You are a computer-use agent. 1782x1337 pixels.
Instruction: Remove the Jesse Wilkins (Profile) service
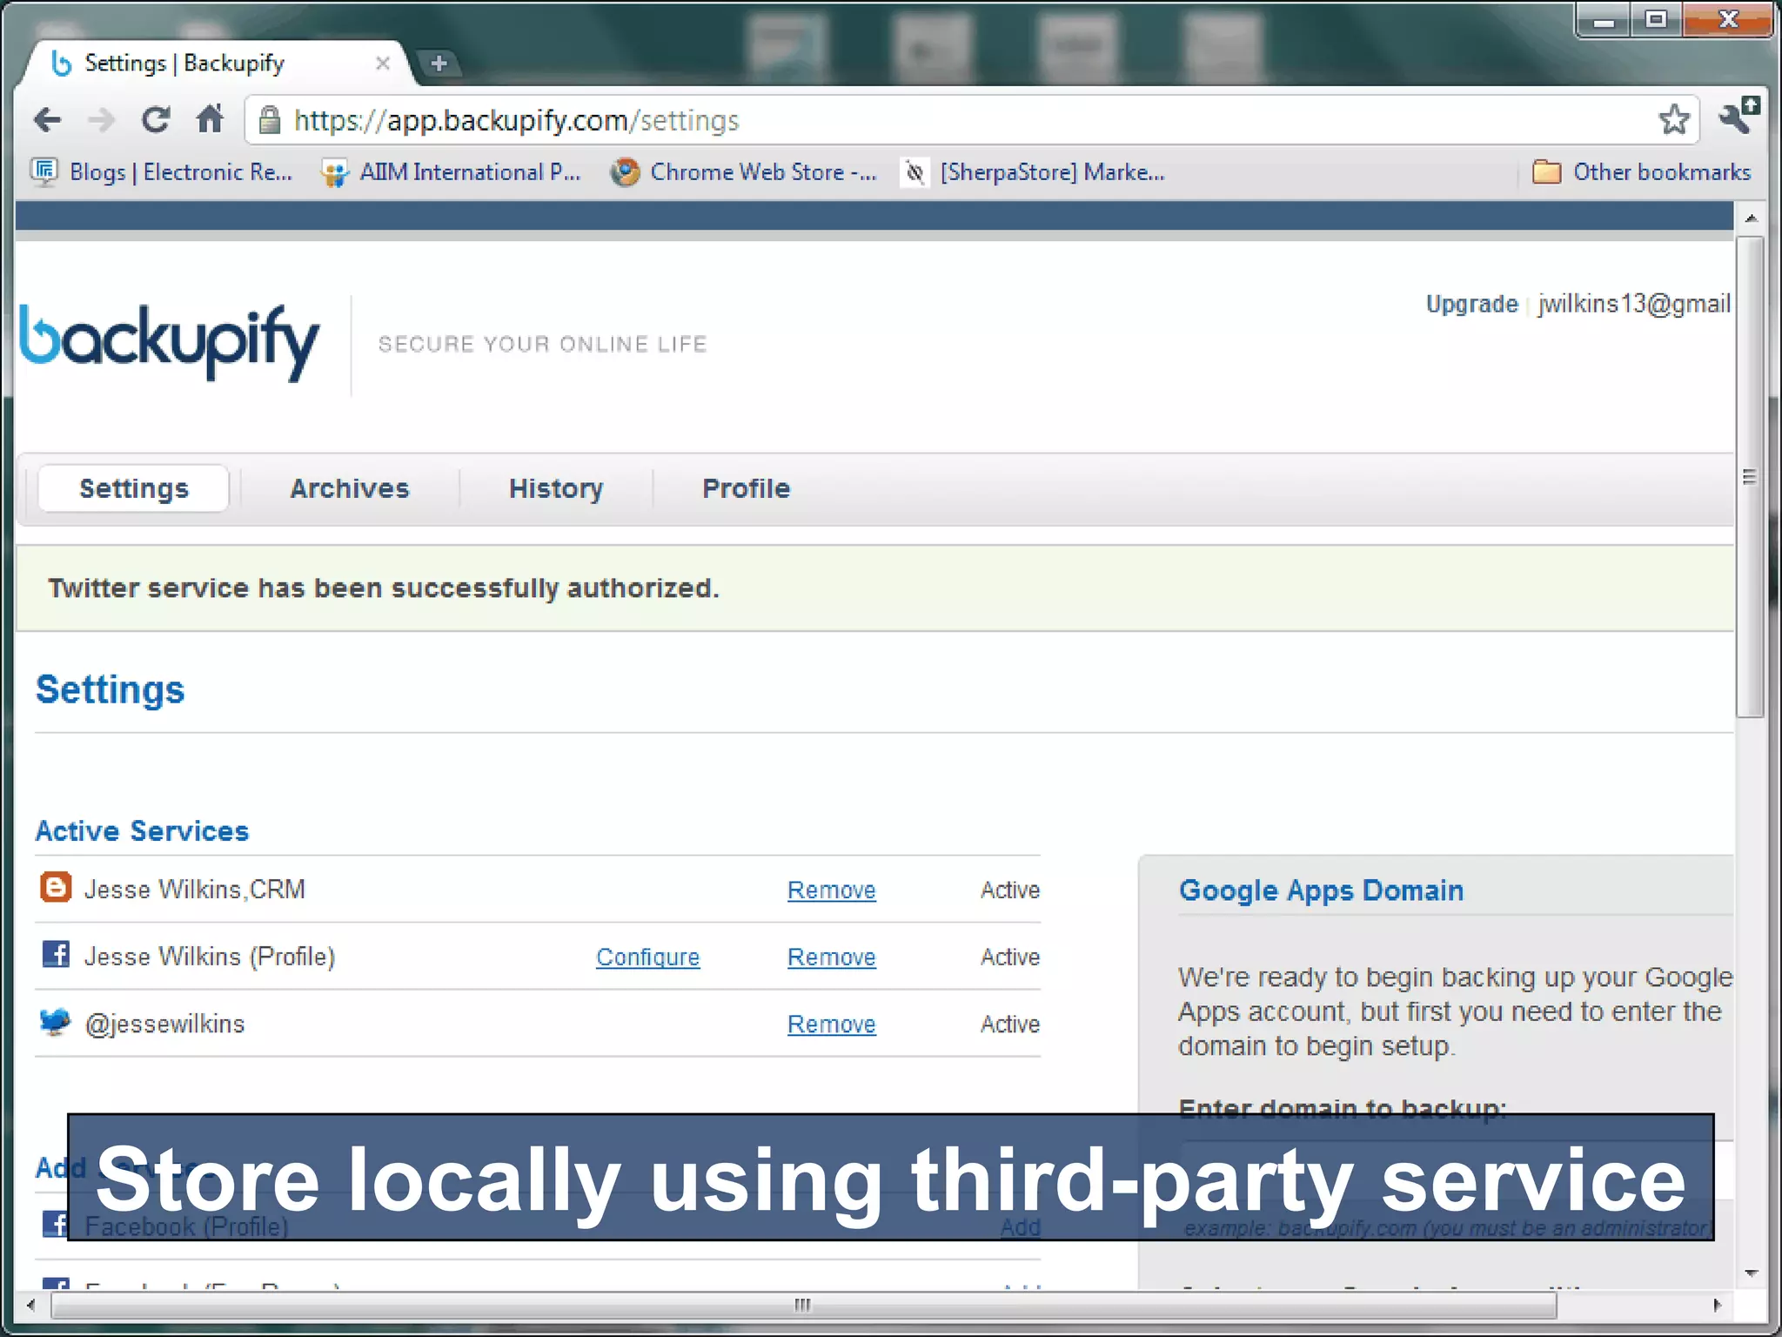pyautogui.click(x=831, y=957)
